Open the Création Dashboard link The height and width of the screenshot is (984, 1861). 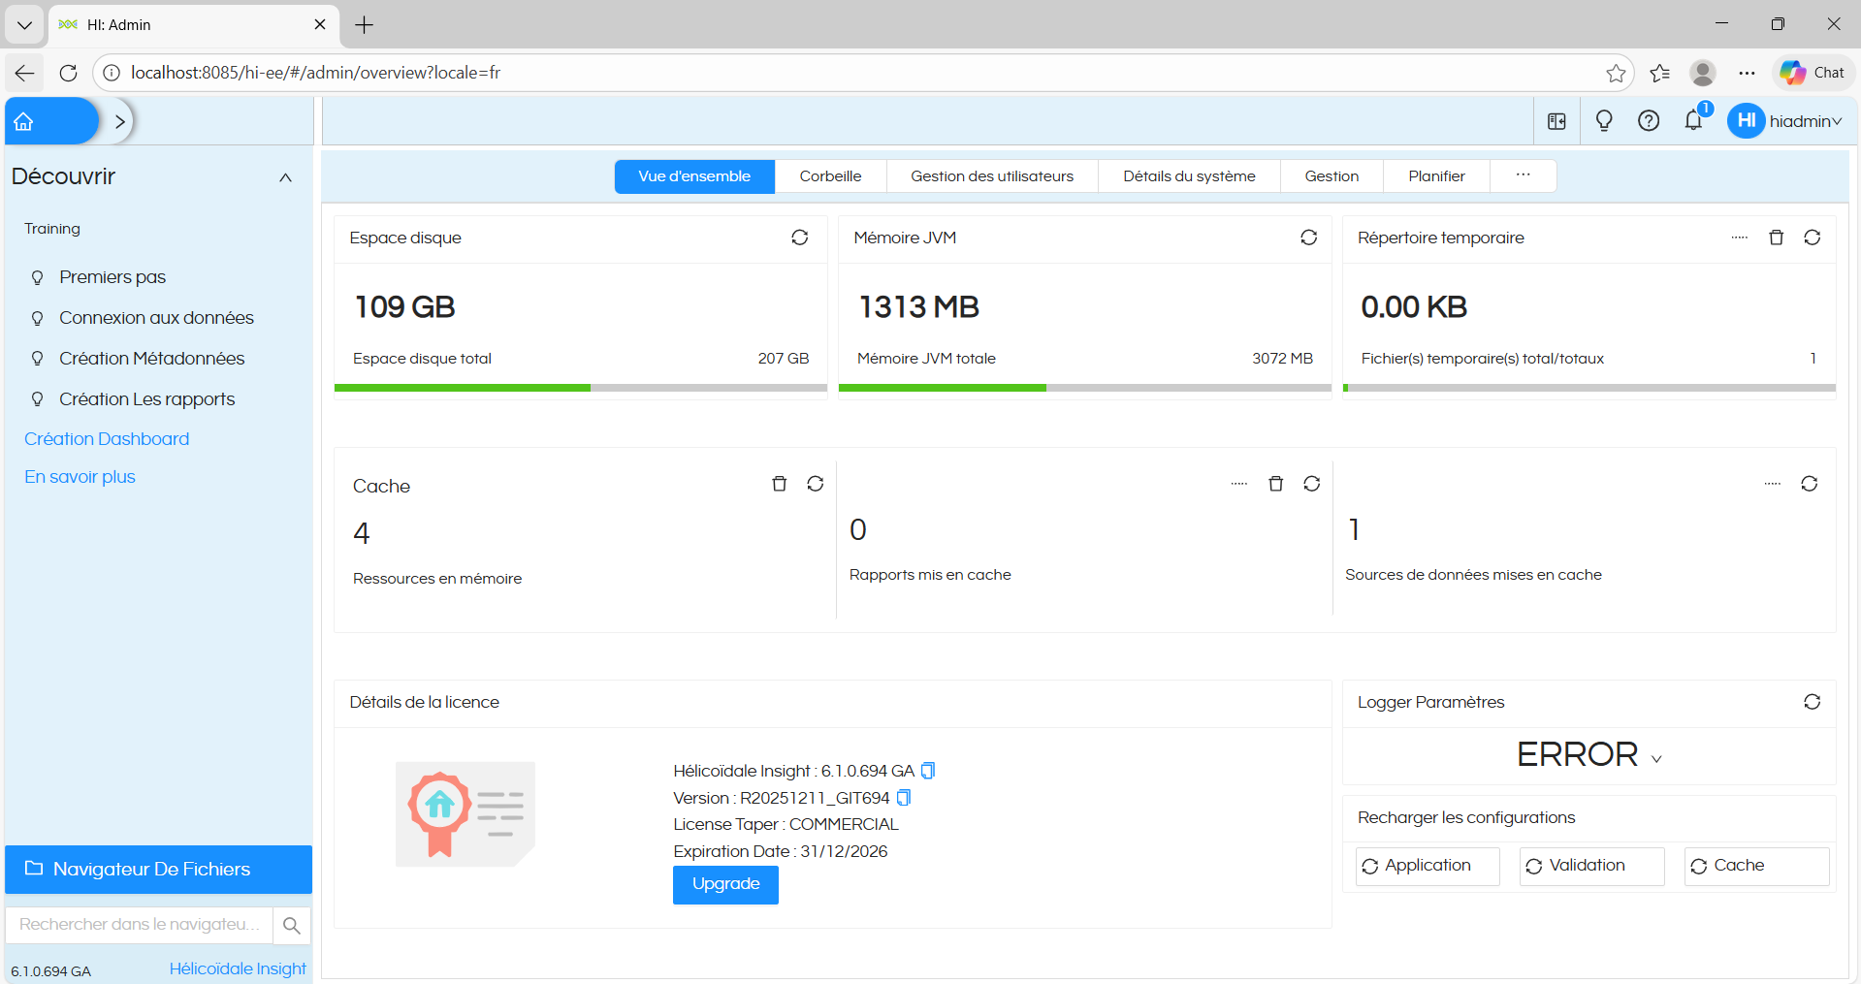pyautogui.click(x=107, y=439)
